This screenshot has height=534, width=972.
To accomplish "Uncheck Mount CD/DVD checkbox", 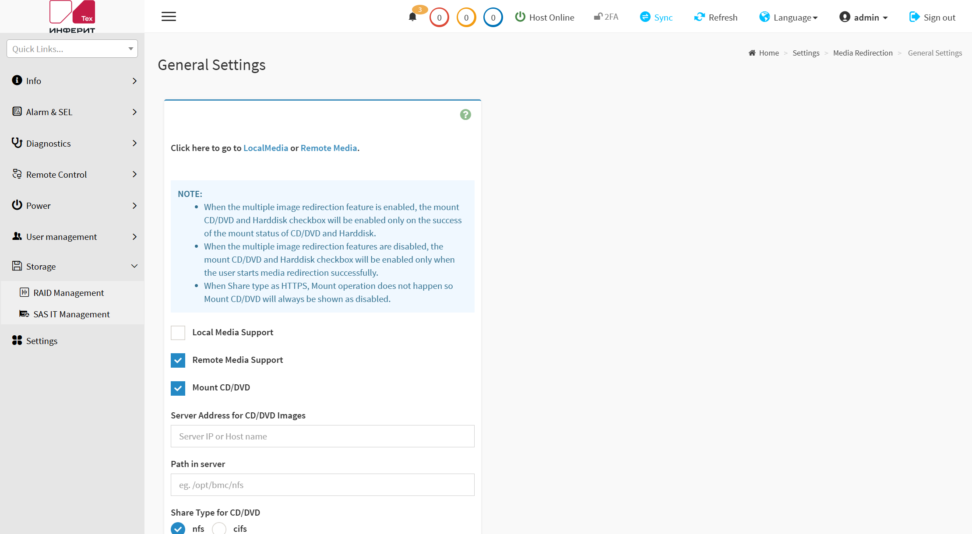I will pyautogui.click(x=178, y=388).
